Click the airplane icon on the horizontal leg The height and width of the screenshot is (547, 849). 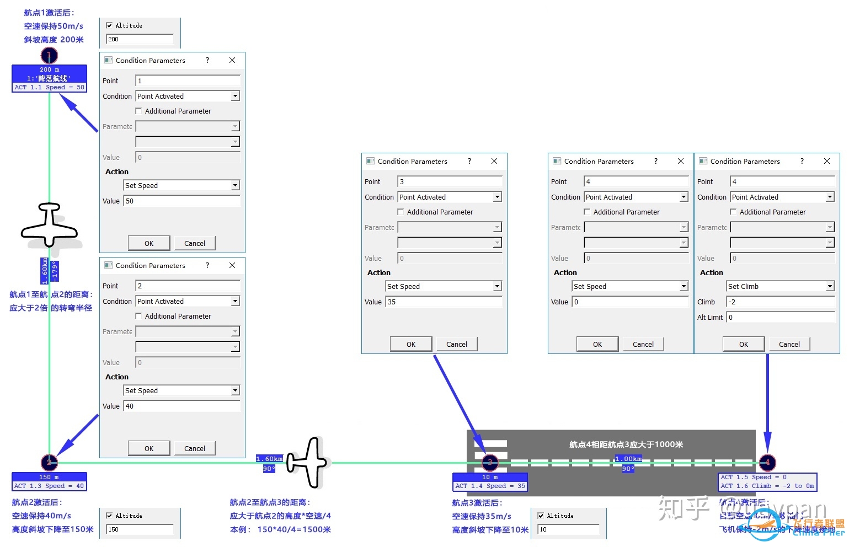point(309,463)
